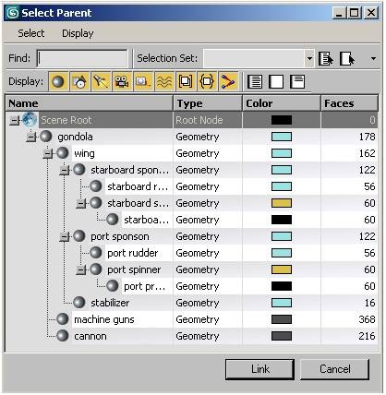
Task: Toggle the Display Groups filter icon
Action: (186, 82)
